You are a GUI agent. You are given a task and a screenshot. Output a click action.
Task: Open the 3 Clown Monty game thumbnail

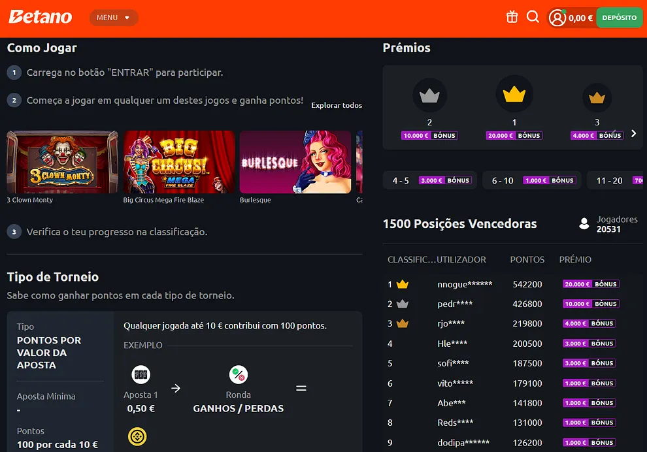coord(62,162)
